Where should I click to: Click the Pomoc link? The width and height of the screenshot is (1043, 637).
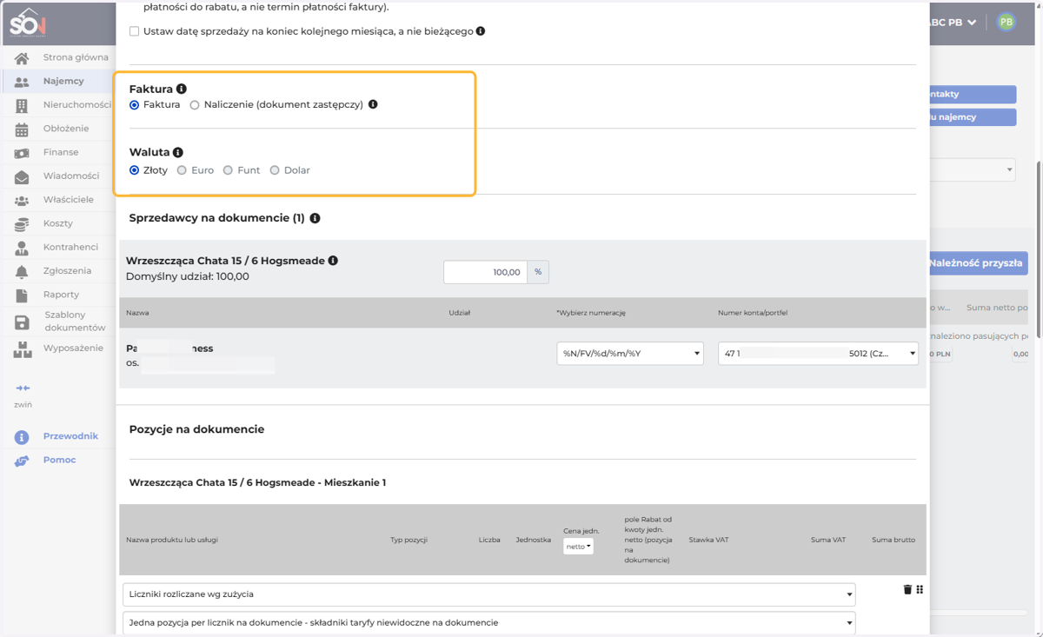59,460
